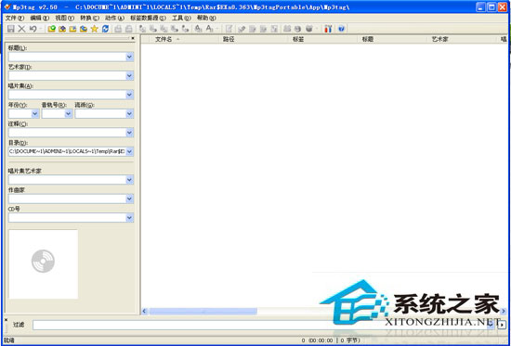Click into the CD号 text field
Screen dimensions: 511x346
click(67, 217)
